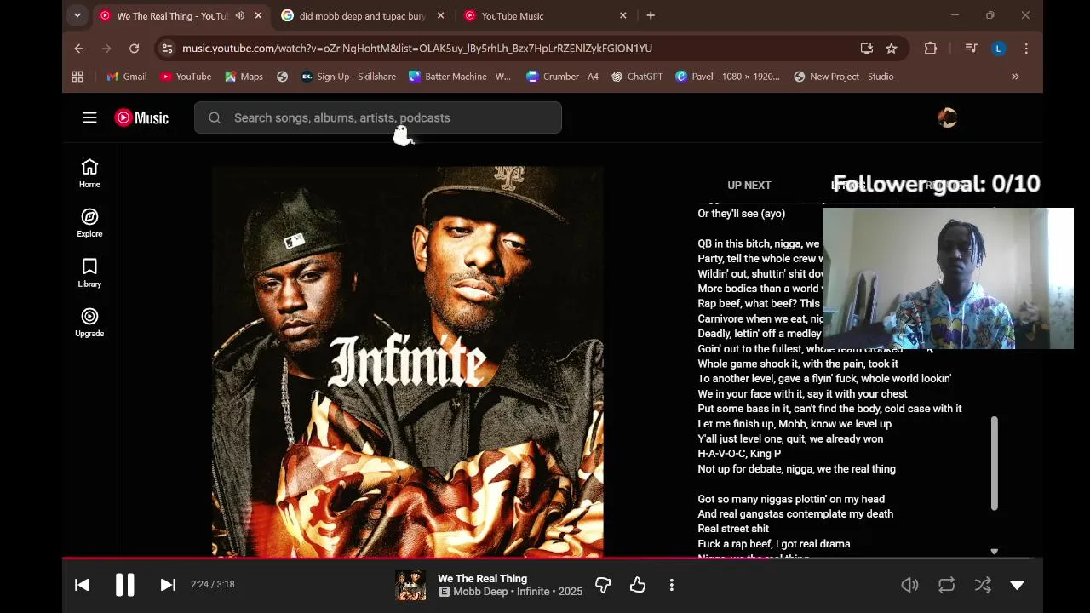Click the player volume icon

pyautogui.click(x=909, y=585)
